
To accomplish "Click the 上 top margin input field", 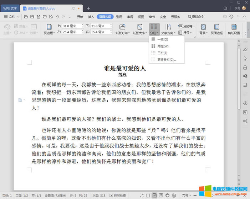I will pos(72,26).
